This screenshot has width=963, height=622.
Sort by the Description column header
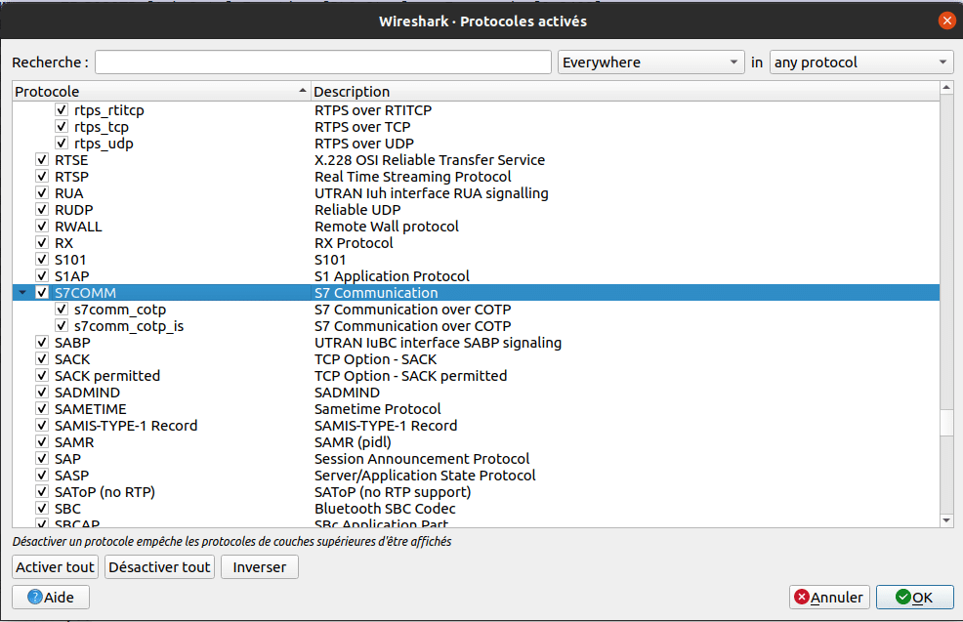[623, 91]
